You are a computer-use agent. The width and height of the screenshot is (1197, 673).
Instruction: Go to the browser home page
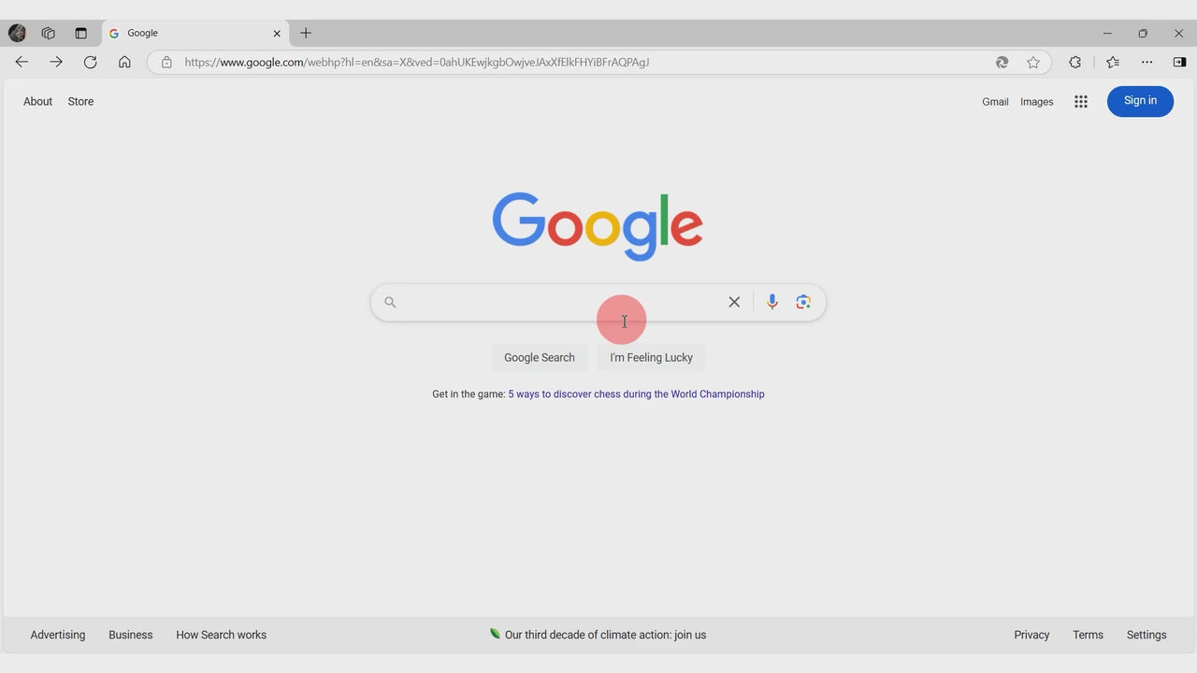124,62
